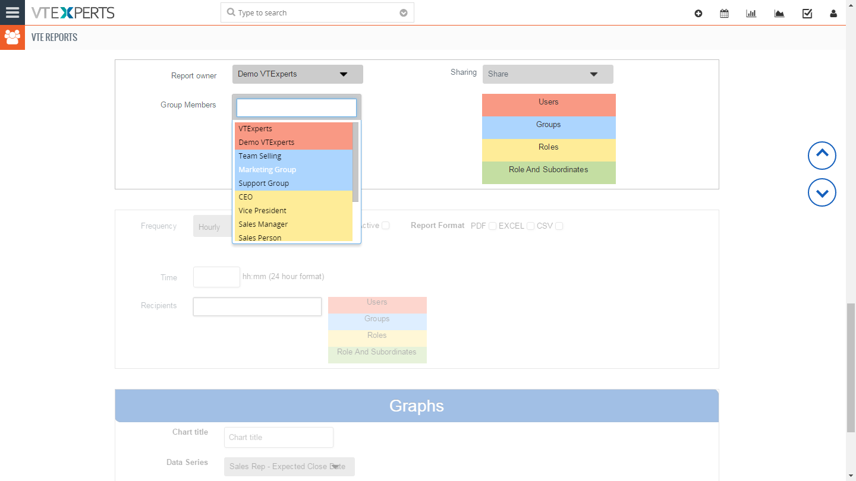This screenshot has width=856, height=481.
Task: Click the Type to search box
Action: pyautogui.click(x=317, y=12)
